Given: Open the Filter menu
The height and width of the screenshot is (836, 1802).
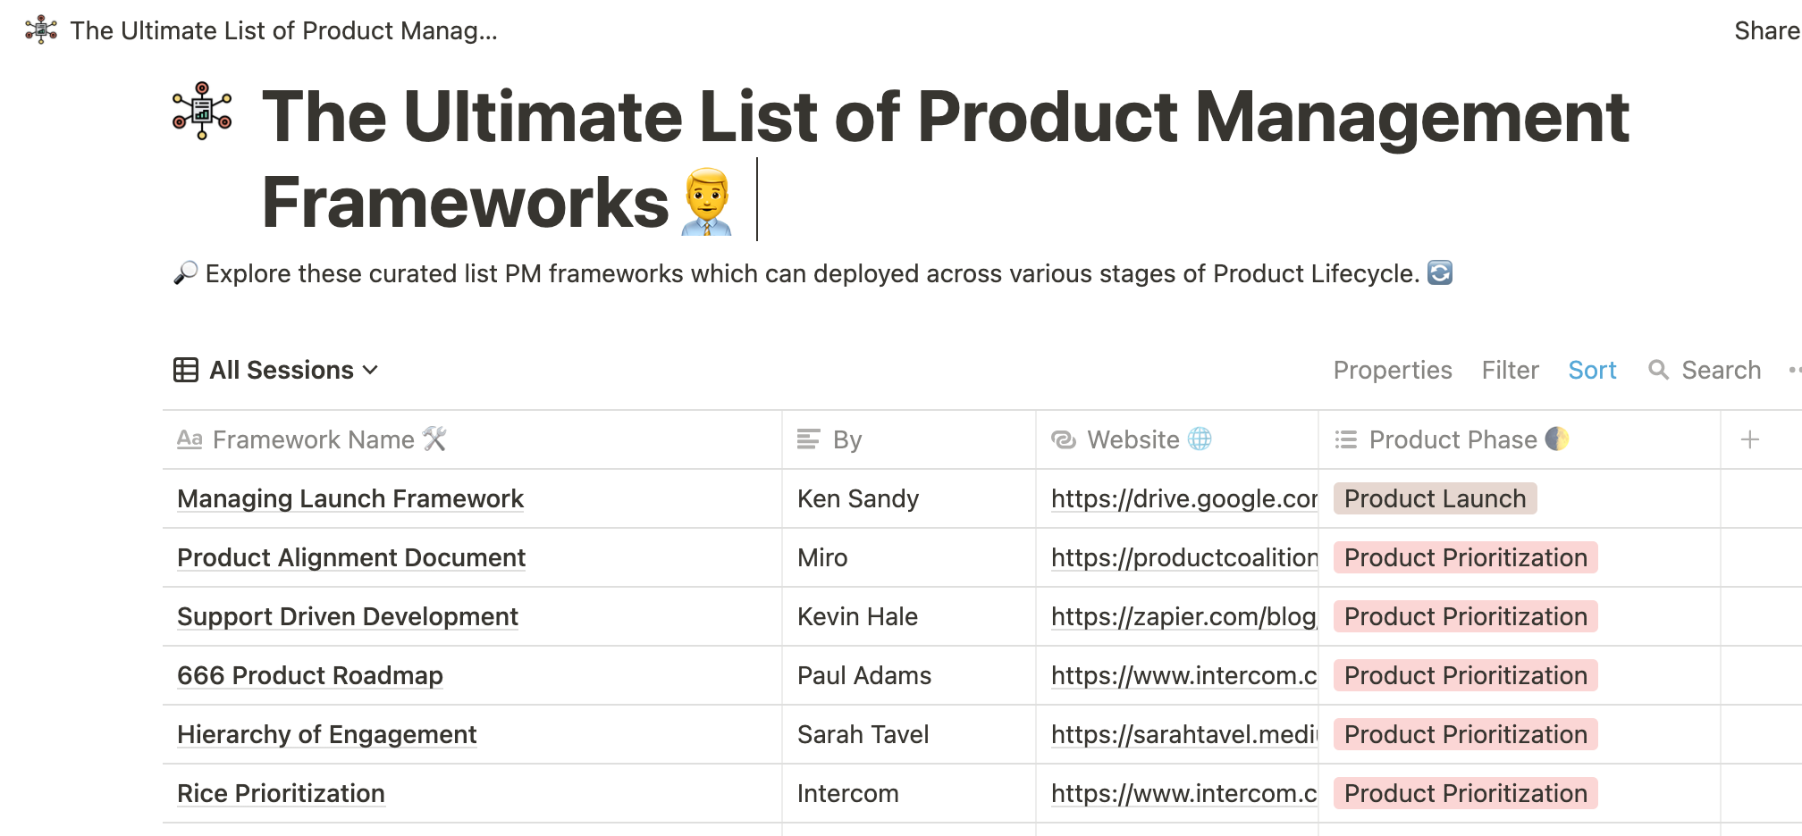Looking at the screenshot, I should point(1510,370).
